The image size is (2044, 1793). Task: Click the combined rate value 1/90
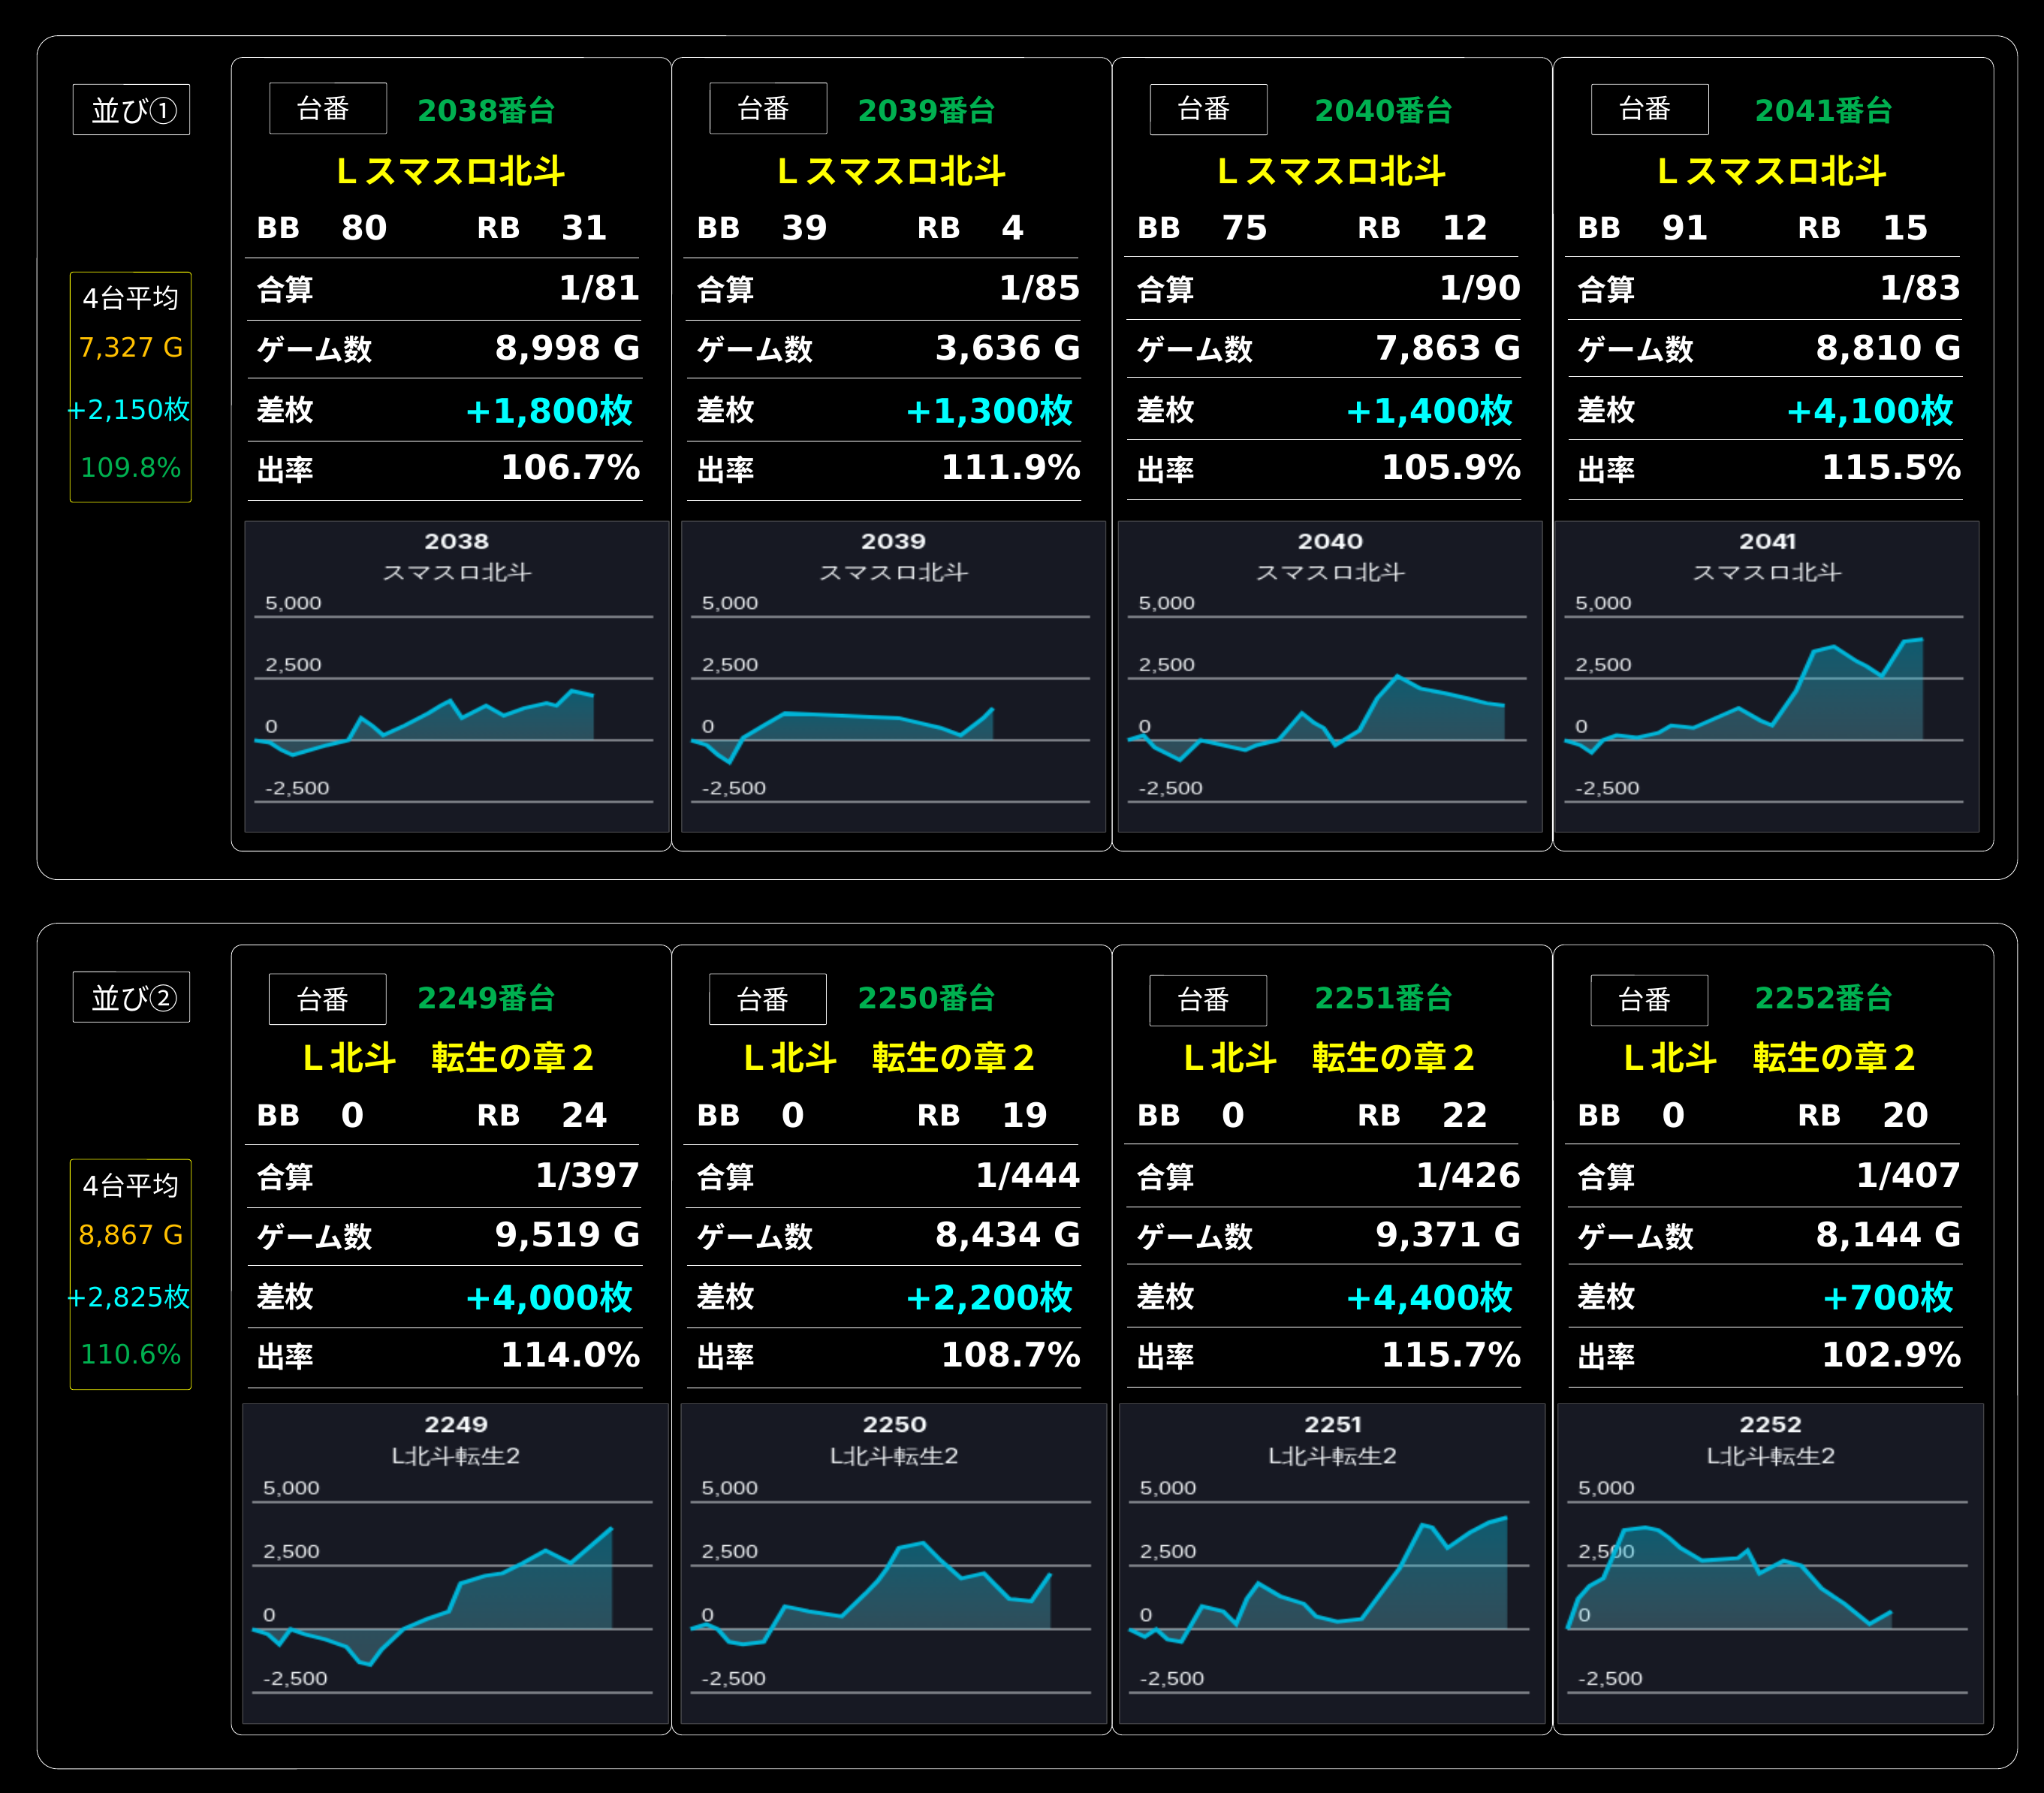[x=1480, y=289]
